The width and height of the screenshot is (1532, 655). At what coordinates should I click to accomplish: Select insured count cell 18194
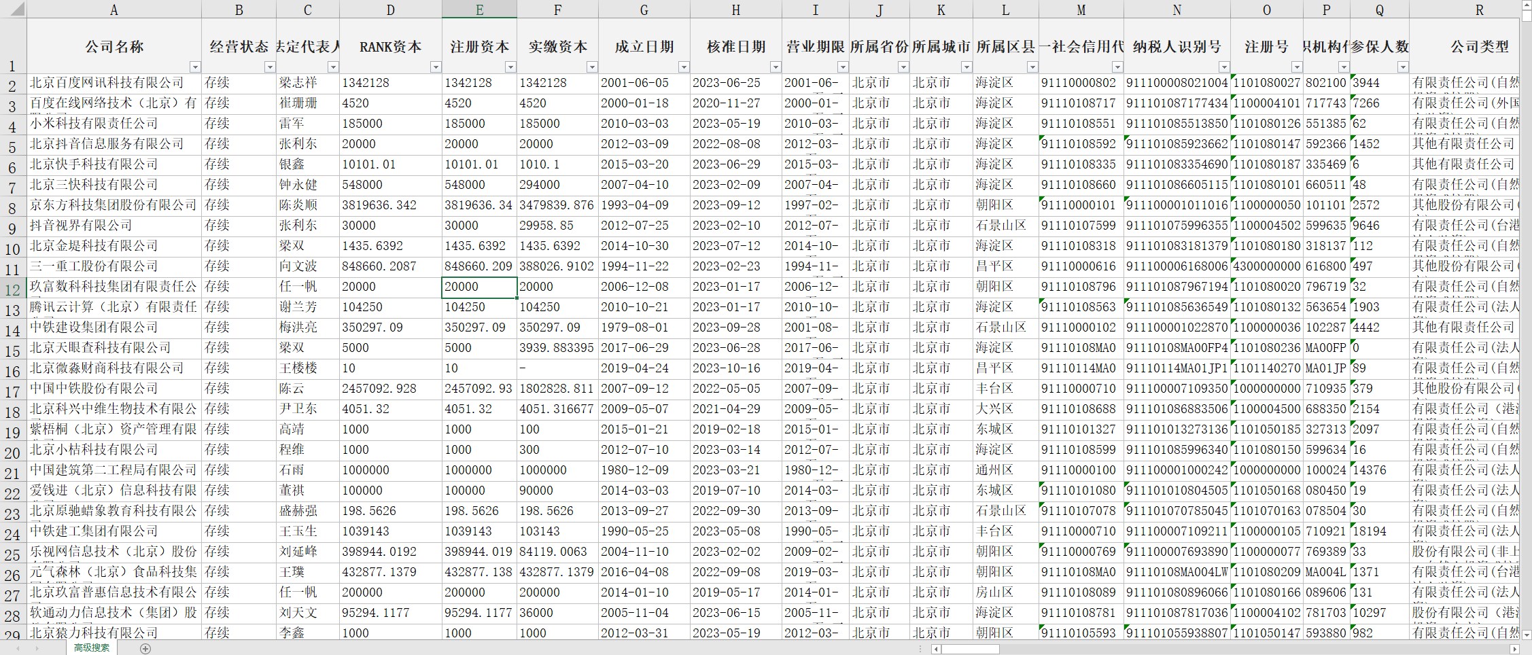[x=1380, y=532]
